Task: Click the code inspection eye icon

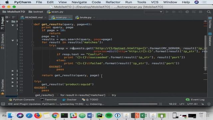Action: point(205,21)
